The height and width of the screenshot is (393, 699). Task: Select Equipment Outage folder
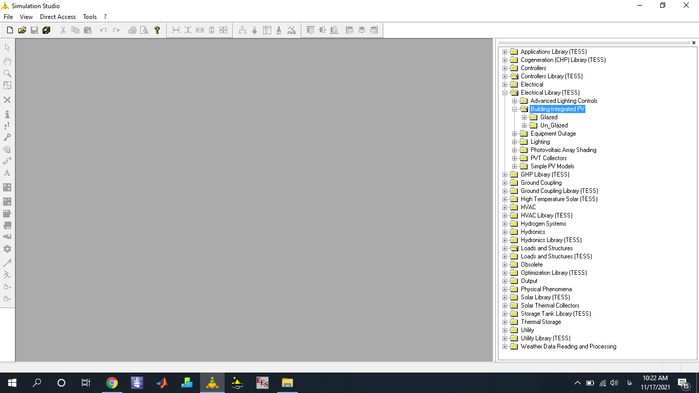(553, 134)
